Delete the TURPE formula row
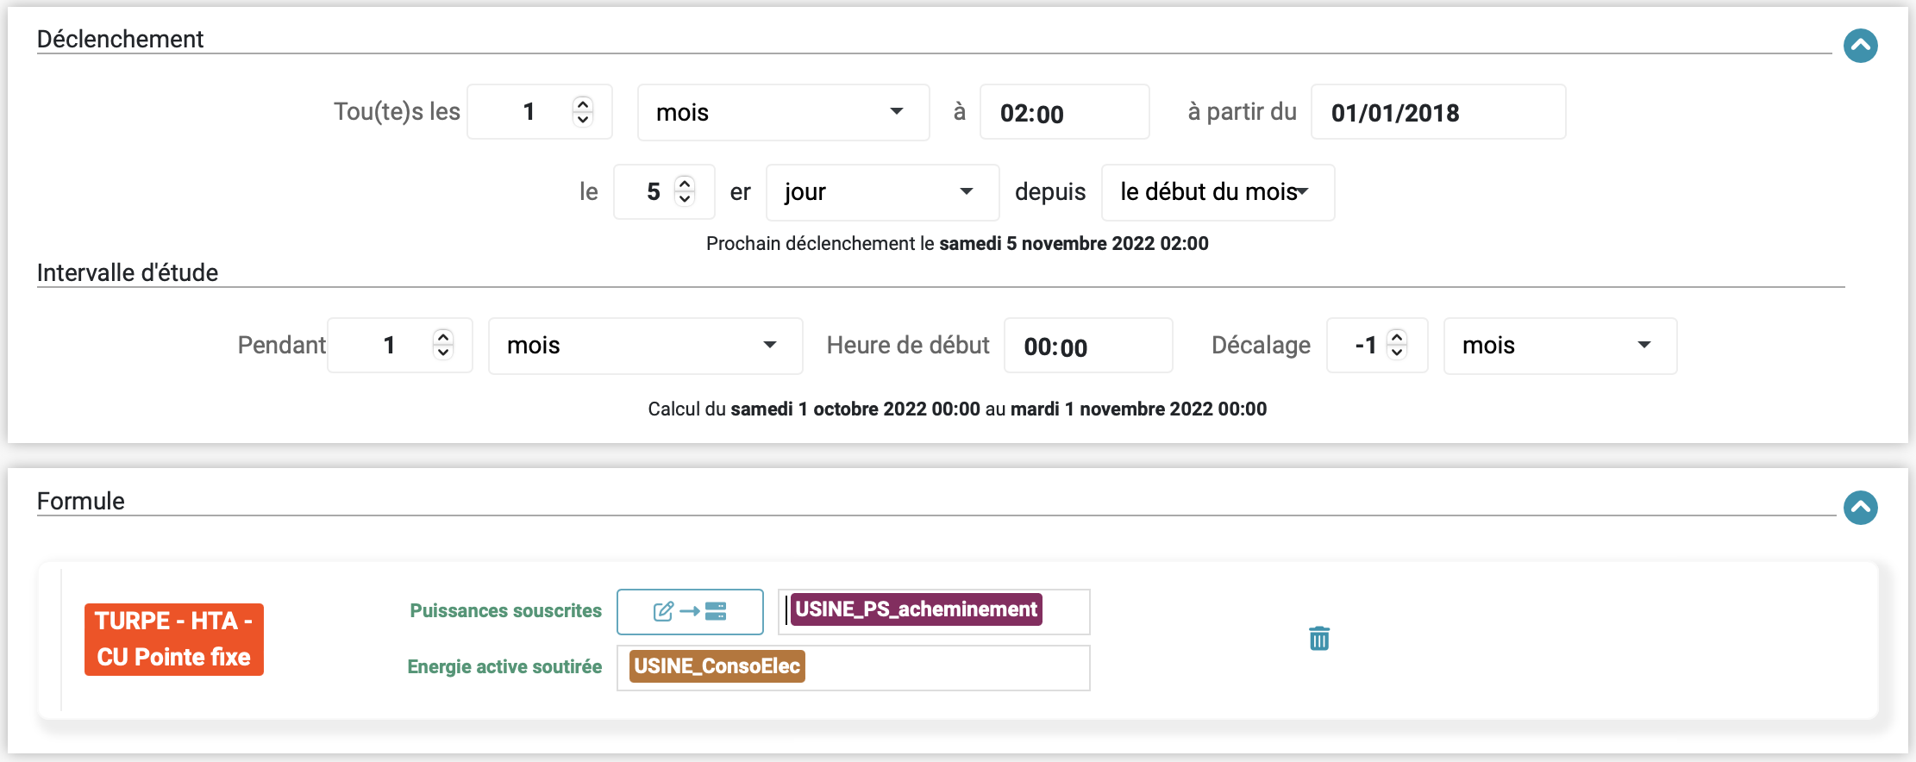This screenshot has height=762, width=1916. tap(1318, 639)
